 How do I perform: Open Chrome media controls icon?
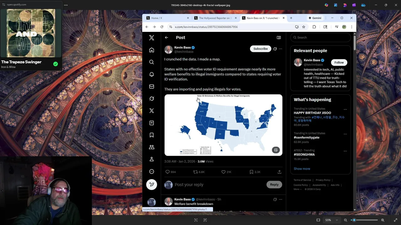336,27
